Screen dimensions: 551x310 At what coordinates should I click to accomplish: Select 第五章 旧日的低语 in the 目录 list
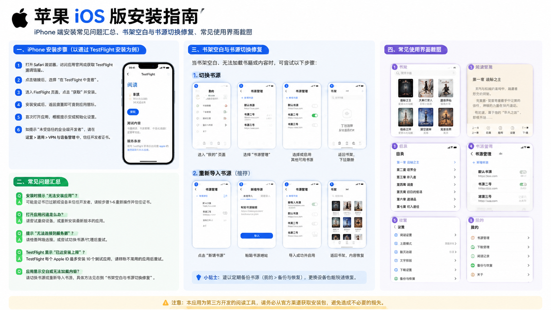pos(409,192)
